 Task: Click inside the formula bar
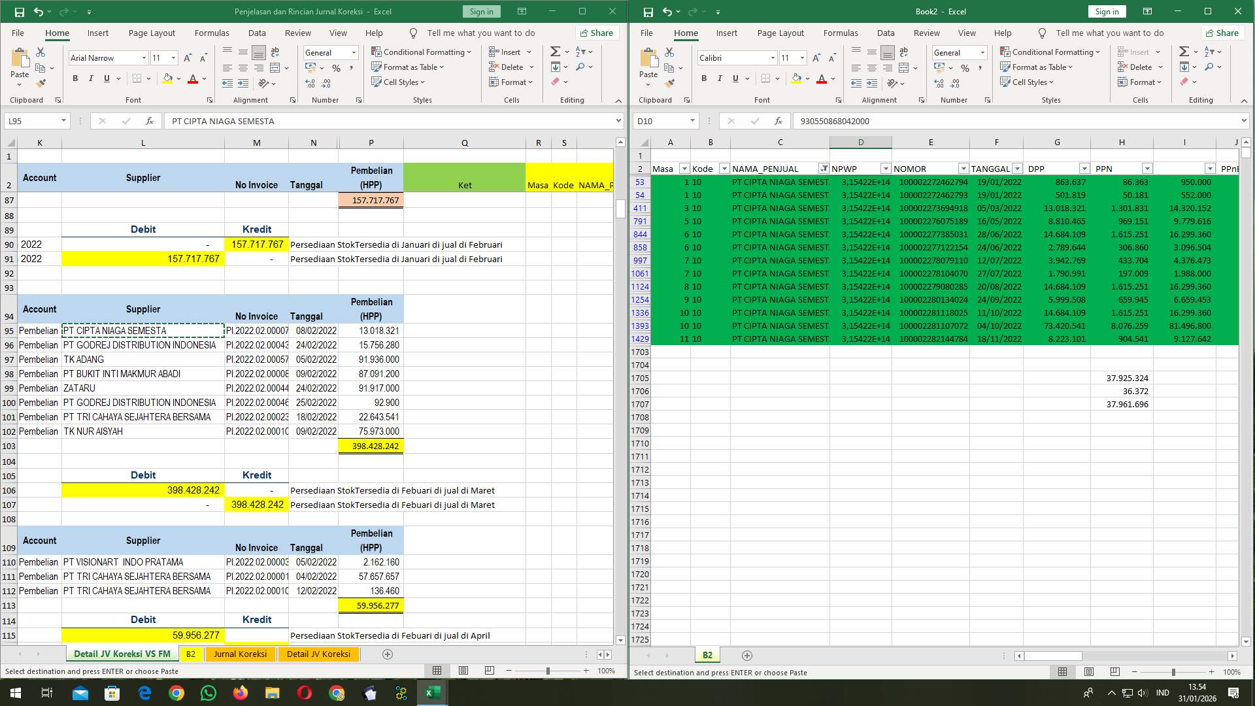click(392, 121)
